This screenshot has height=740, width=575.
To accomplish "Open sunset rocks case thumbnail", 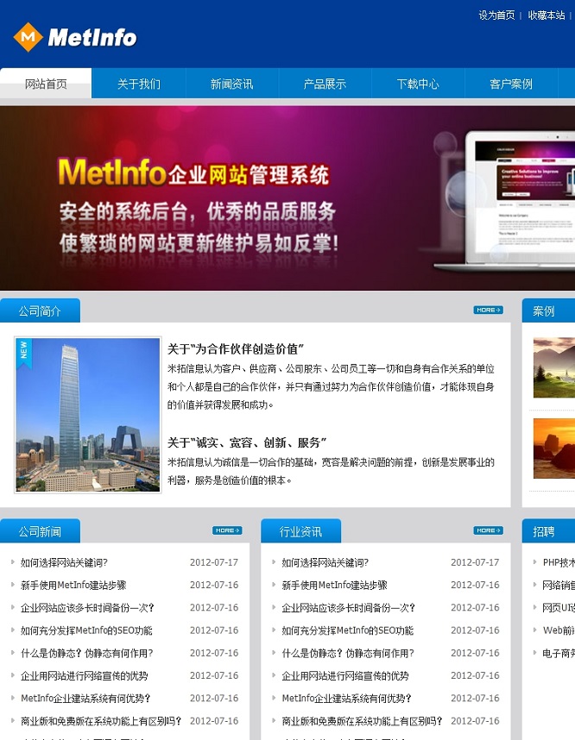I will click(553, 448).
